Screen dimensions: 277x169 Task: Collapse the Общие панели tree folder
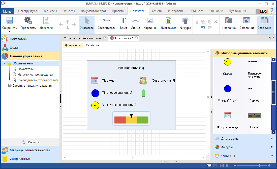5,63
